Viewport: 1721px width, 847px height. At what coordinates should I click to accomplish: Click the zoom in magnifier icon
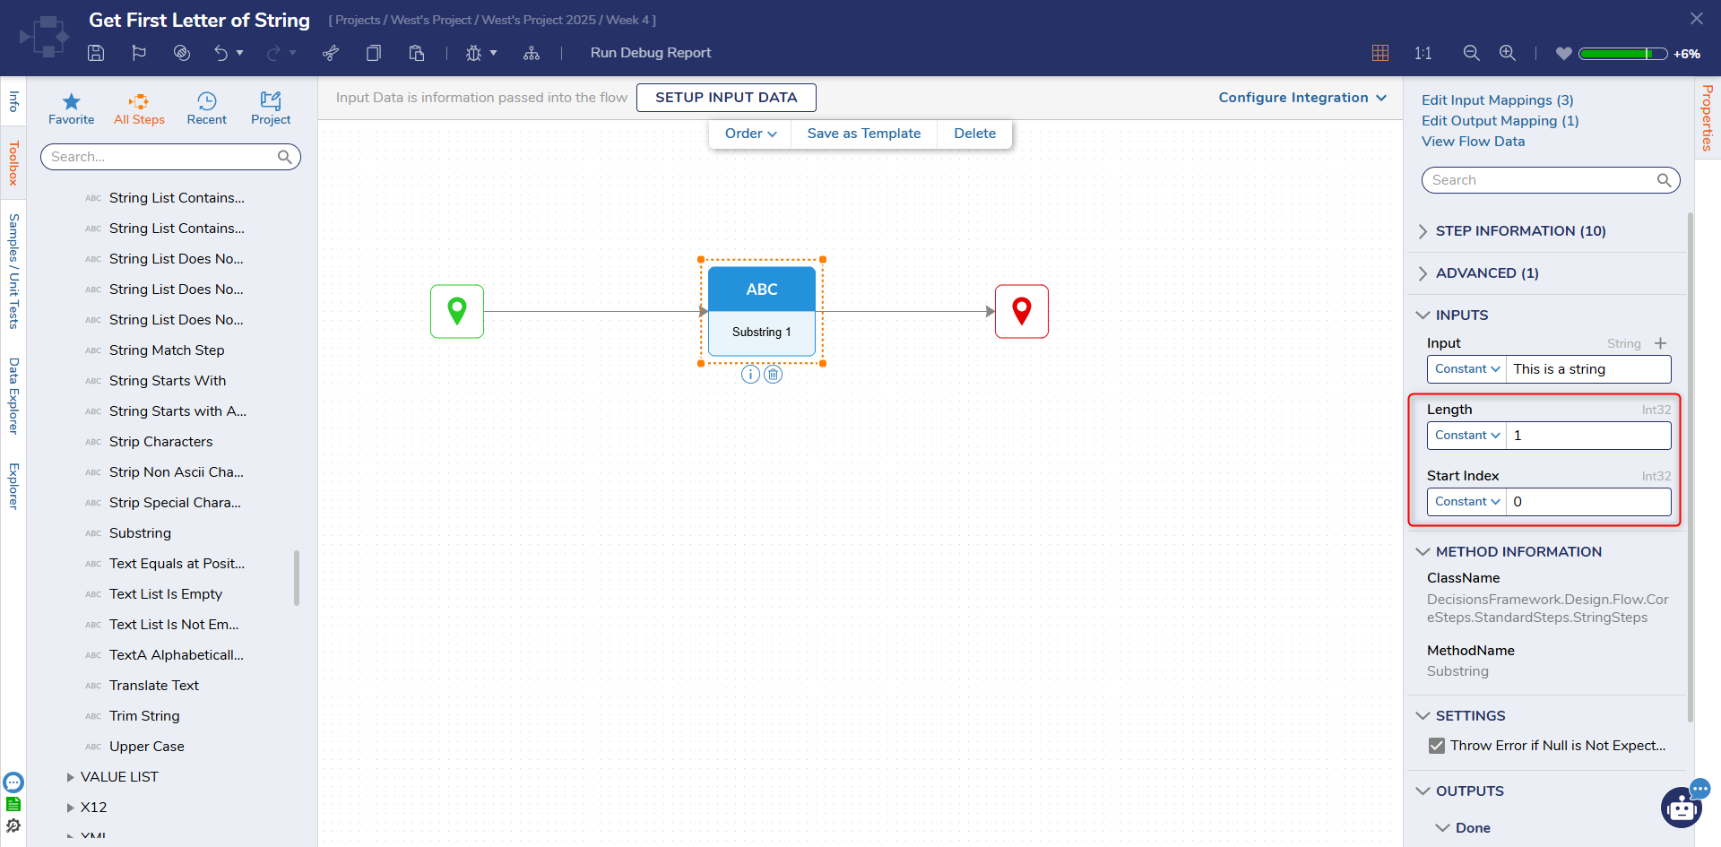point(1508,53)
